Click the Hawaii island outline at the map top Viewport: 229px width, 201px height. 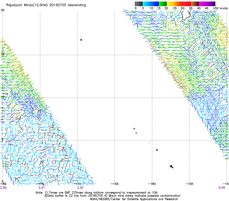pyautogui.click(x=186, y=15)
